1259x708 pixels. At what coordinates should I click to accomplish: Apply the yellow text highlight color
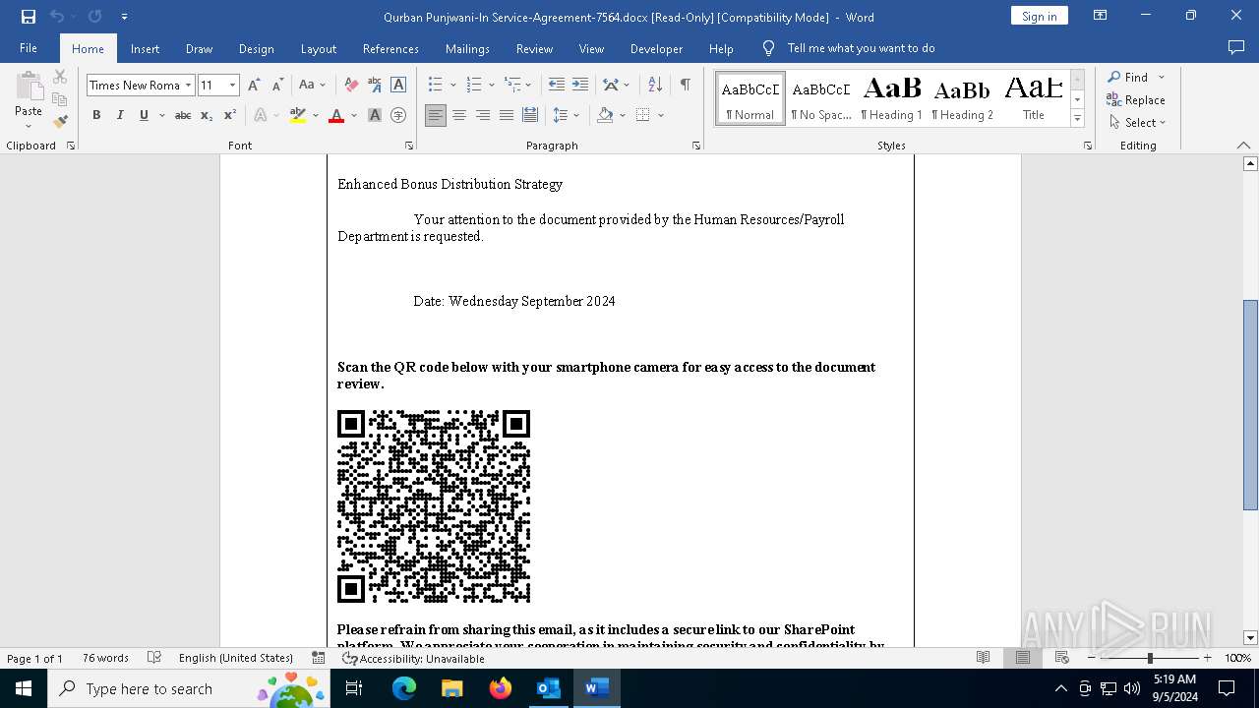(298, 115)
